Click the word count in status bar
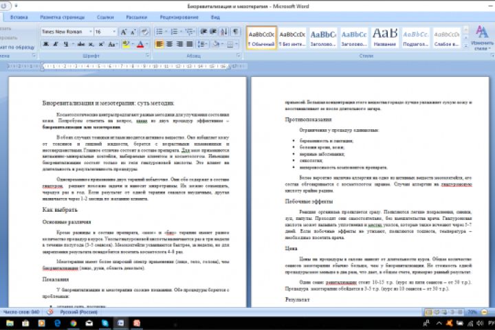 [x=21, y=312]
